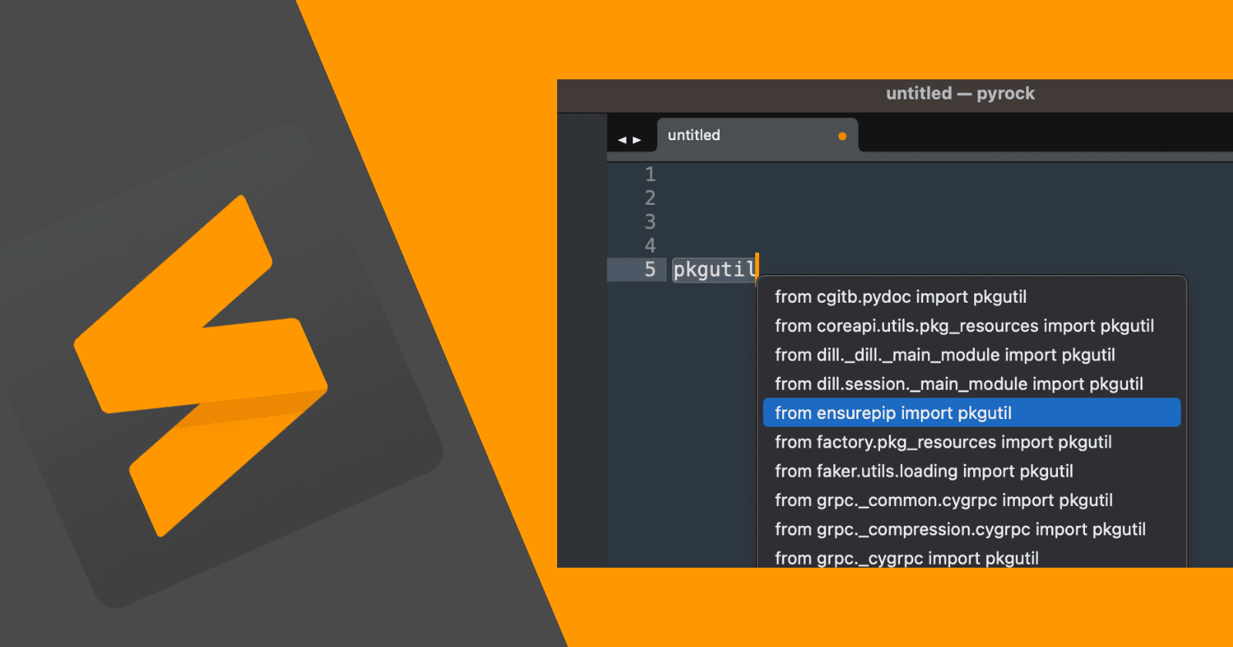Select line number 1 in the gutter
Screen dimensions: 1233x647
(x=650, y=175)
